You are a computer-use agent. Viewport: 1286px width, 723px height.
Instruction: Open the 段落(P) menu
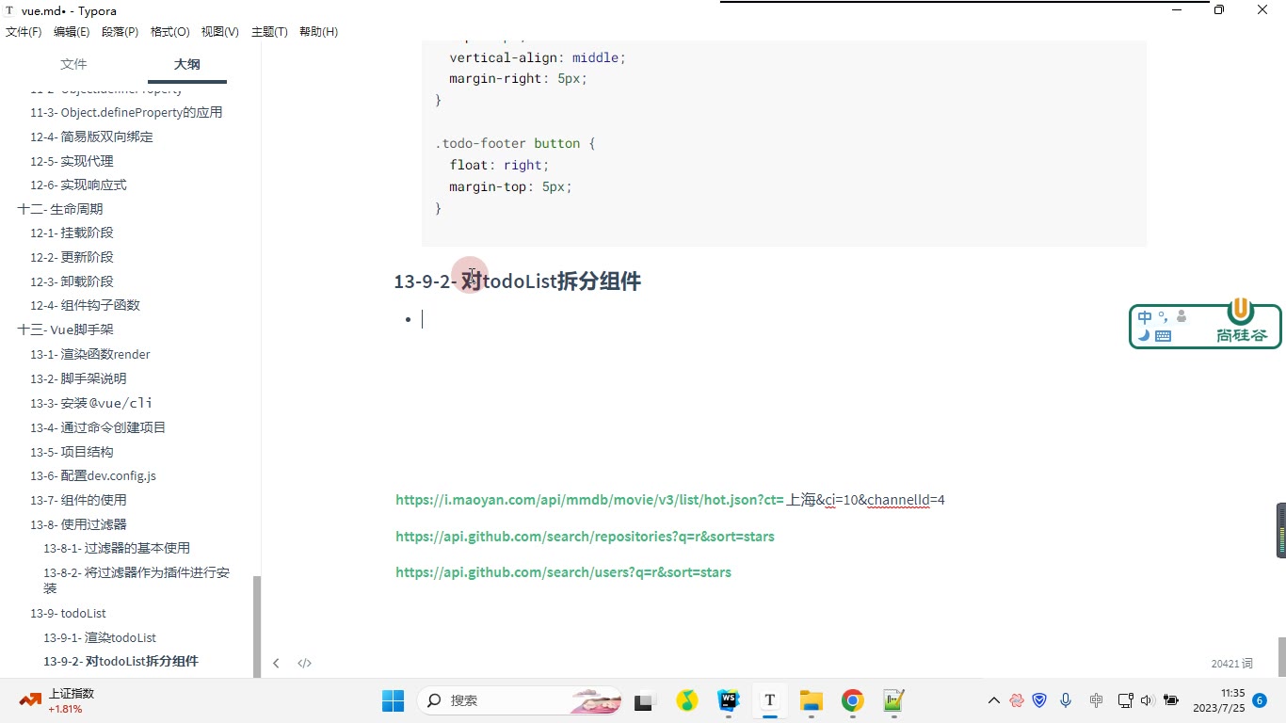120,32
